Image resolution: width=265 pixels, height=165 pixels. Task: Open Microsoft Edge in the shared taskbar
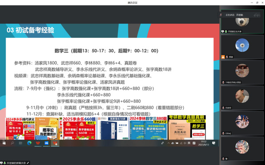29,143
